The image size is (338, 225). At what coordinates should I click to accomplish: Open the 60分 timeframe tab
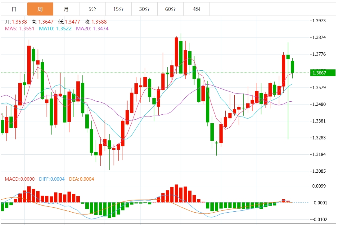170,9
